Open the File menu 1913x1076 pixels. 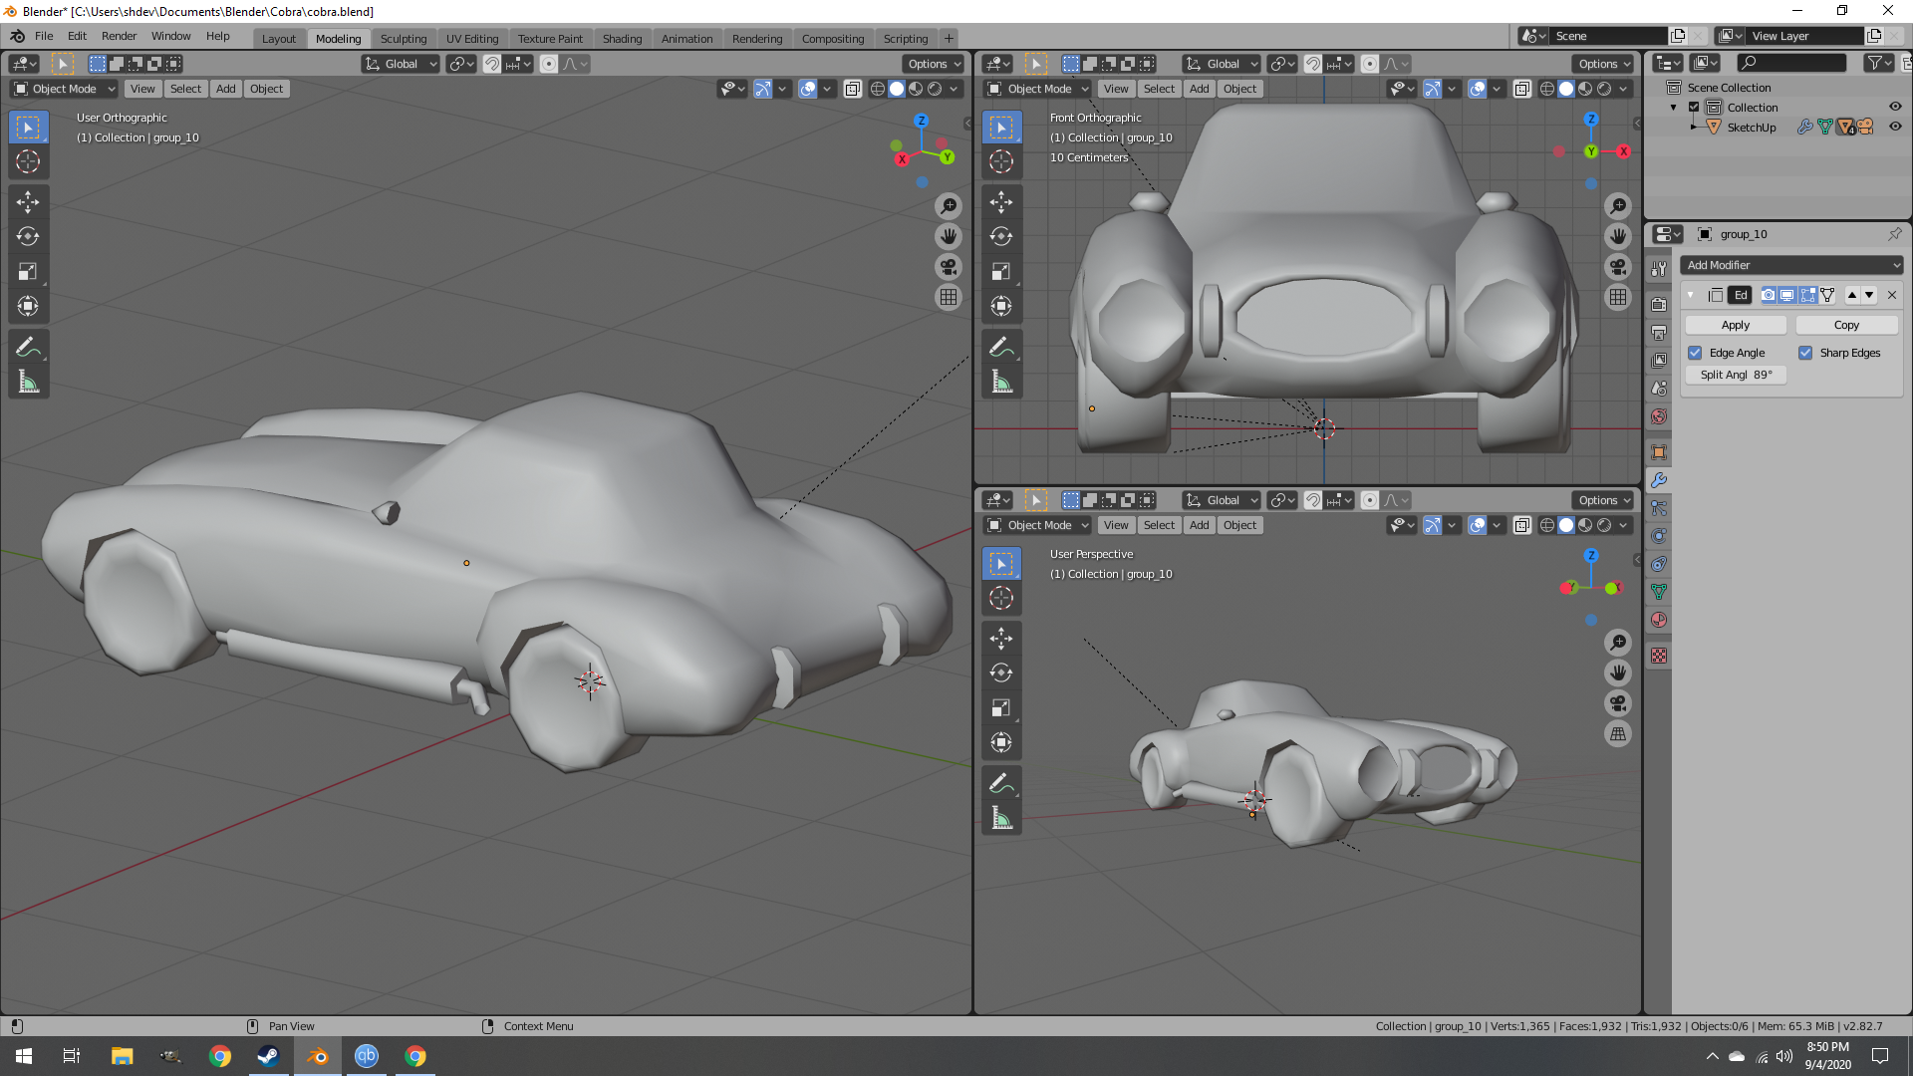44,36
